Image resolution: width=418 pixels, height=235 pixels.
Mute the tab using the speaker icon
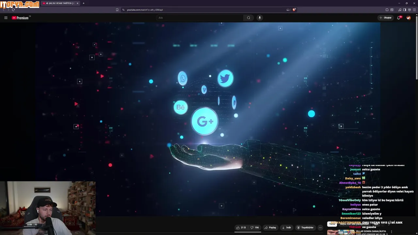point(47,3)
